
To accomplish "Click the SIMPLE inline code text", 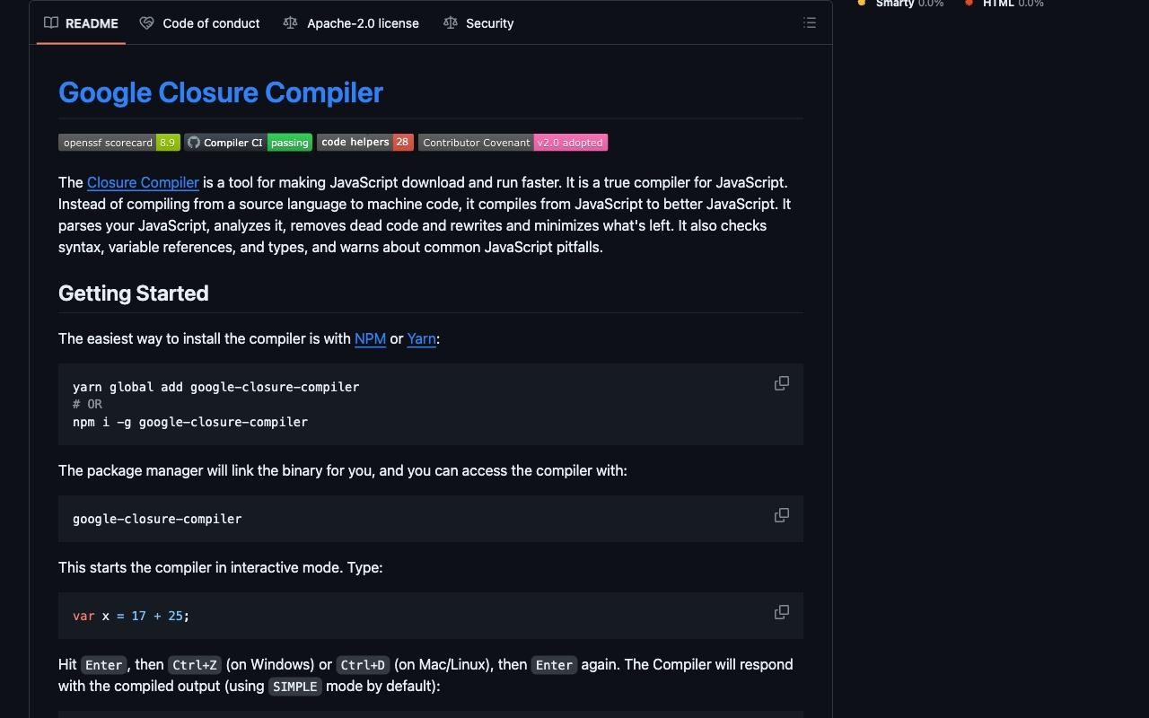I will point(295,687).
